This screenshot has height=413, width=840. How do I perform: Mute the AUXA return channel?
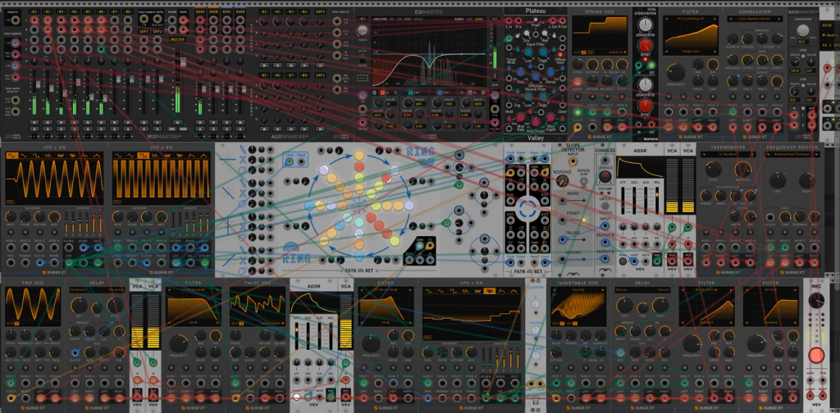tap(200, 123)
